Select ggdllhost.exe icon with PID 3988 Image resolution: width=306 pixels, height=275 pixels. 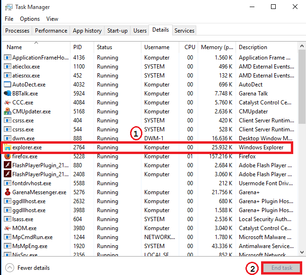tap(8, 210)
